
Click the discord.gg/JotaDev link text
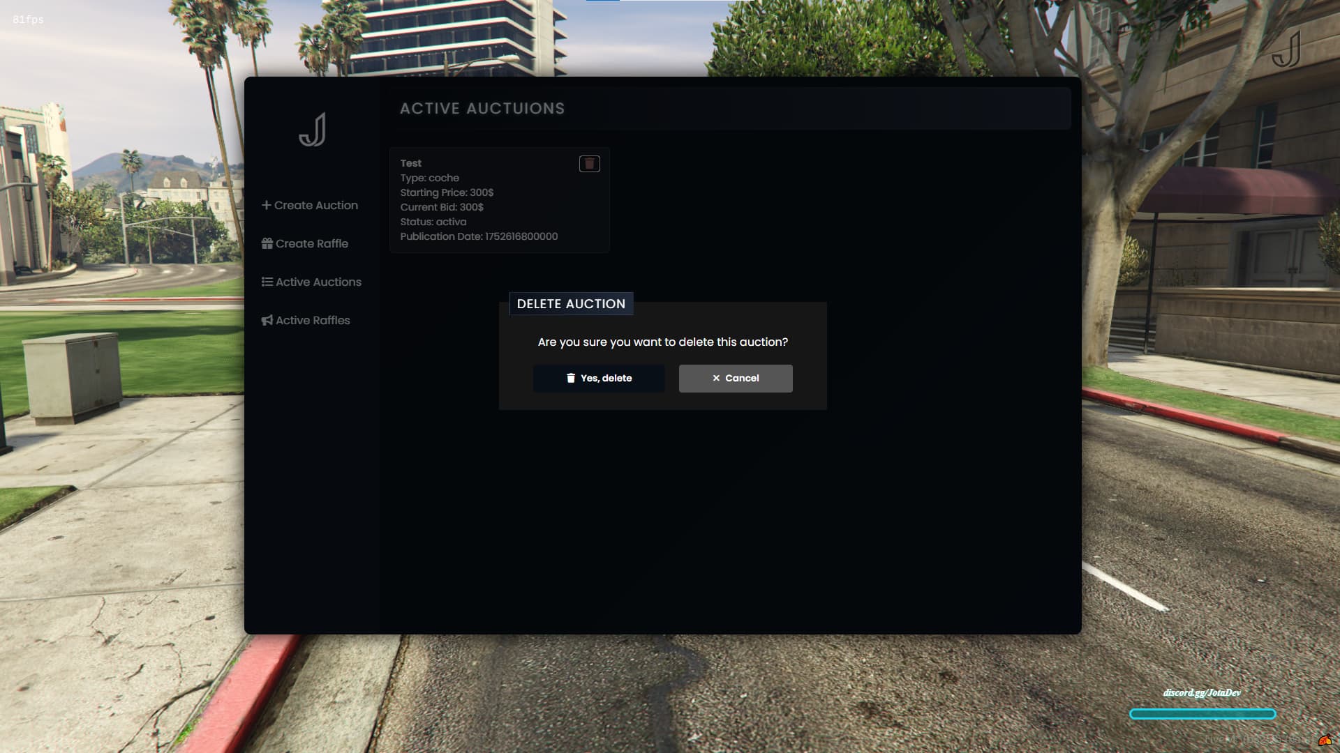pos(1202,692)
